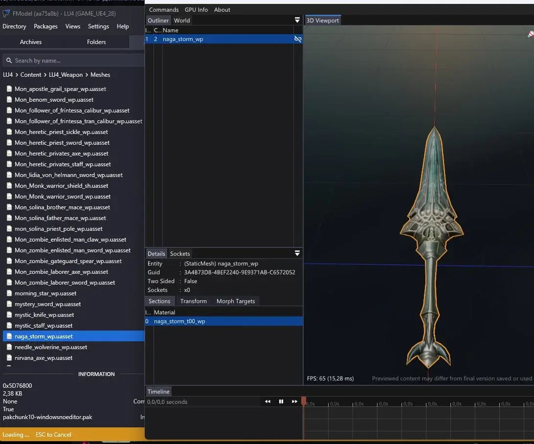
Task: Navigate to Content in the breadcrumb
Action: coord(31,74)
